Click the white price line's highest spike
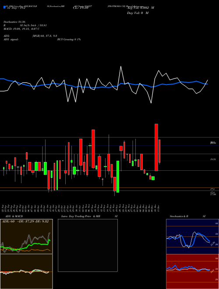The width and height of the screenshot is (219, 289). coord(121,67)
